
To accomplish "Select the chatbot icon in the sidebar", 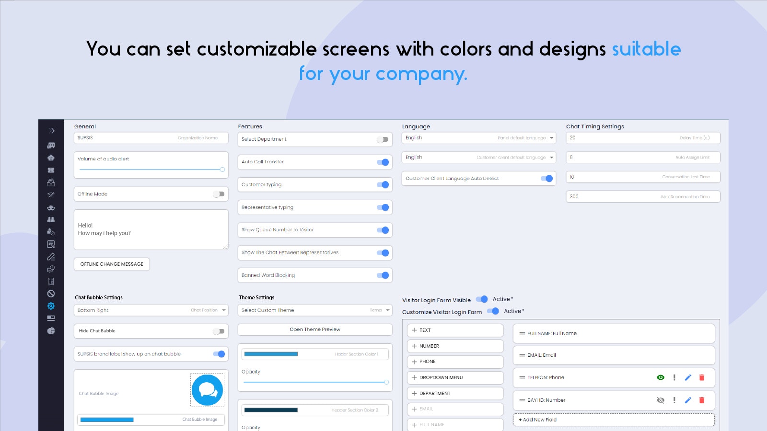I will 51,158.
